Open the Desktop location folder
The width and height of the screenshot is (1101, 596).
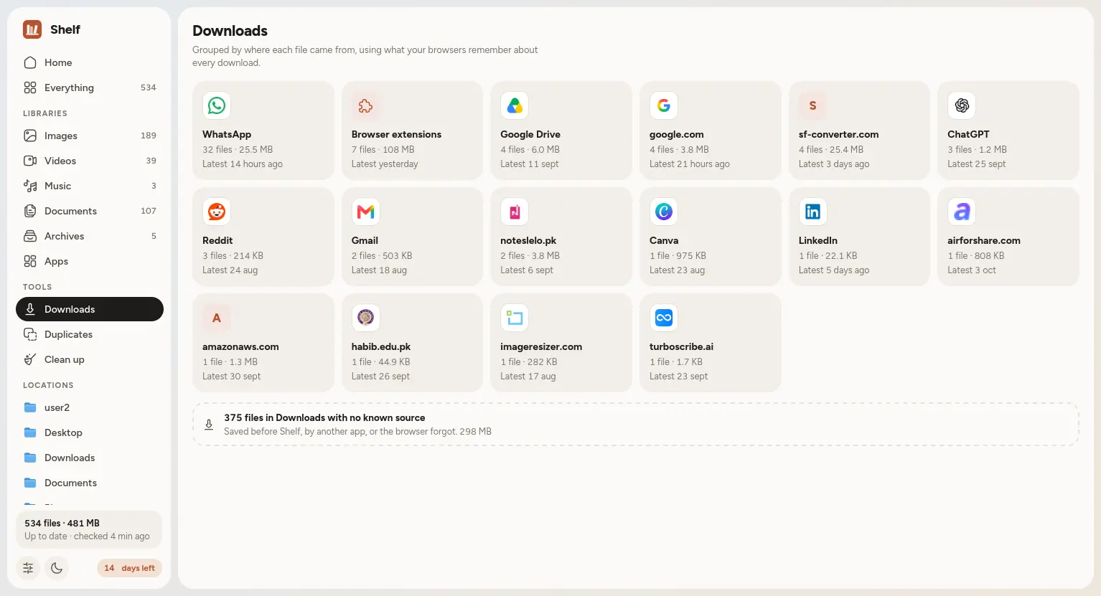(90, 432)
